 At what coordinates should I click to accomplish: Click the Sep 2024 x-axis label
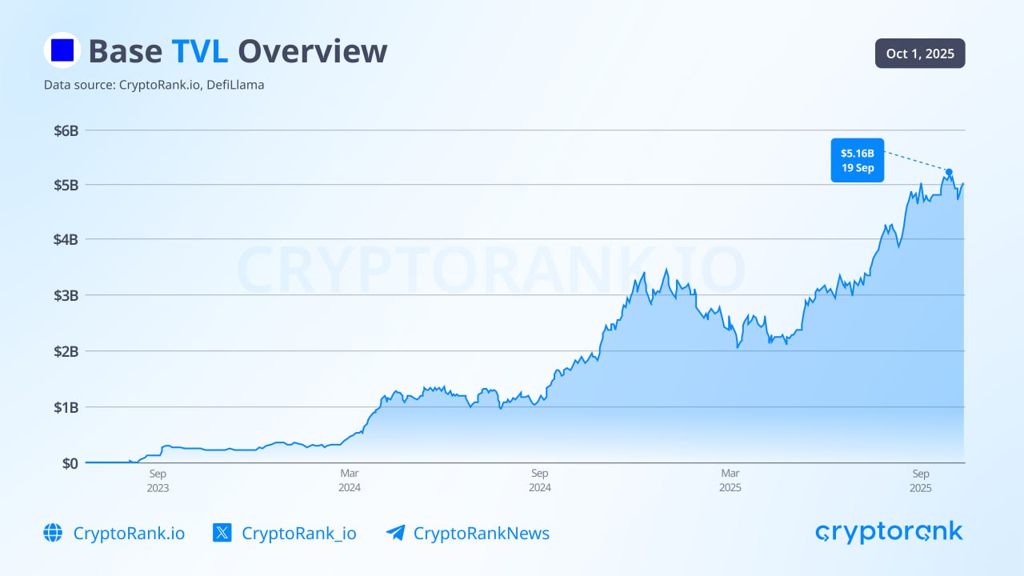click(539, 480)
